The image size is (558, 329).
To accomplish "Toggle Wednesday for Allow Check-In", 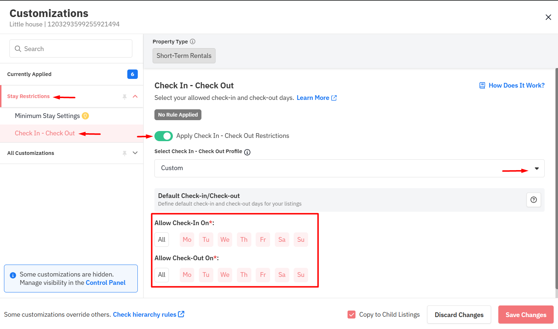I will (225, 240).
